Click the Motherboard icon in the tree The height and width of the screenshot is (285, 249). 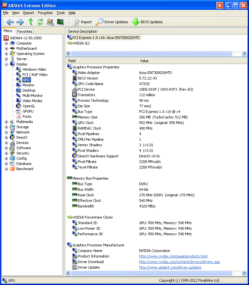coord(12,48)
